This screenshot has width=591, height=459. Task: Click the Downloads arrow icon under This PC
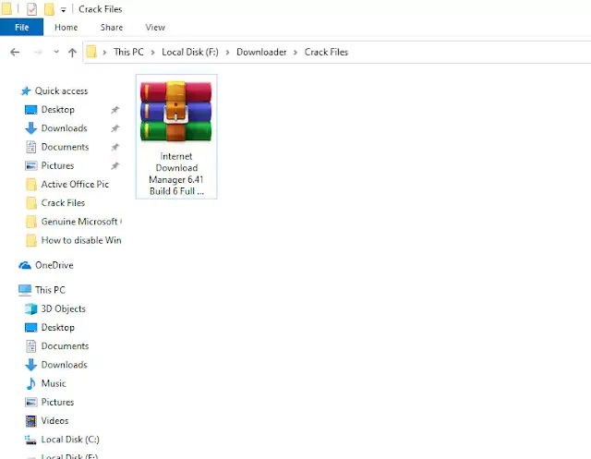point(30,365)
